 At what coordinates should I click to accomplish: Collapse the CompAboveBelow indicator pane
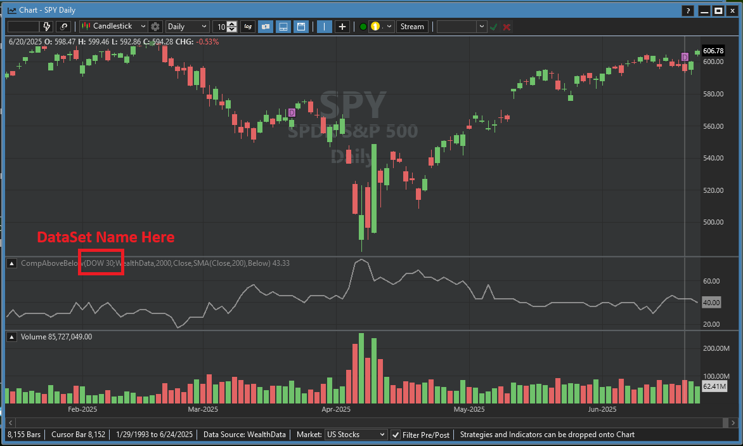click(12, 263)
